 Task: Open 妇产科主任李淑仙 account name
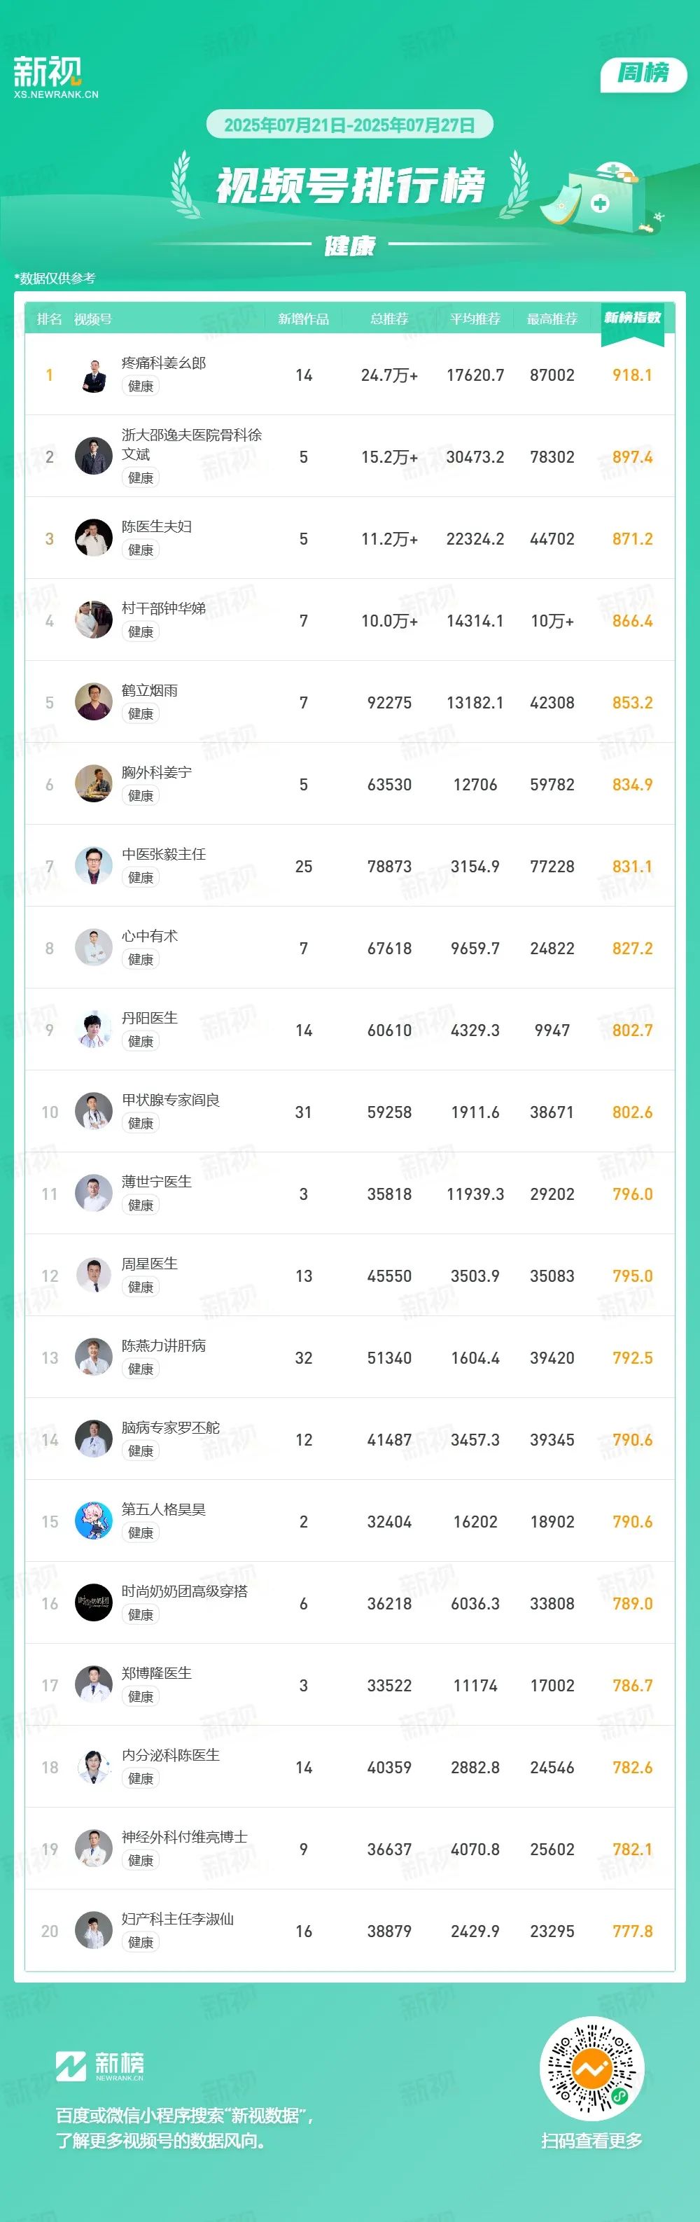[178, 1918]
